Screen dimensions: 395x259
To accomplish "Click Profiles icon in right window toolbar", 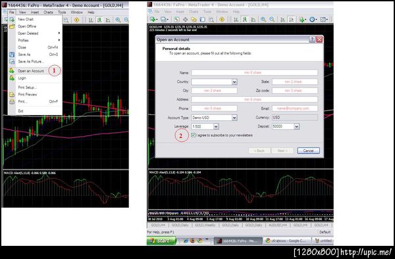I will pyautogui.click(x=164, y=19).
